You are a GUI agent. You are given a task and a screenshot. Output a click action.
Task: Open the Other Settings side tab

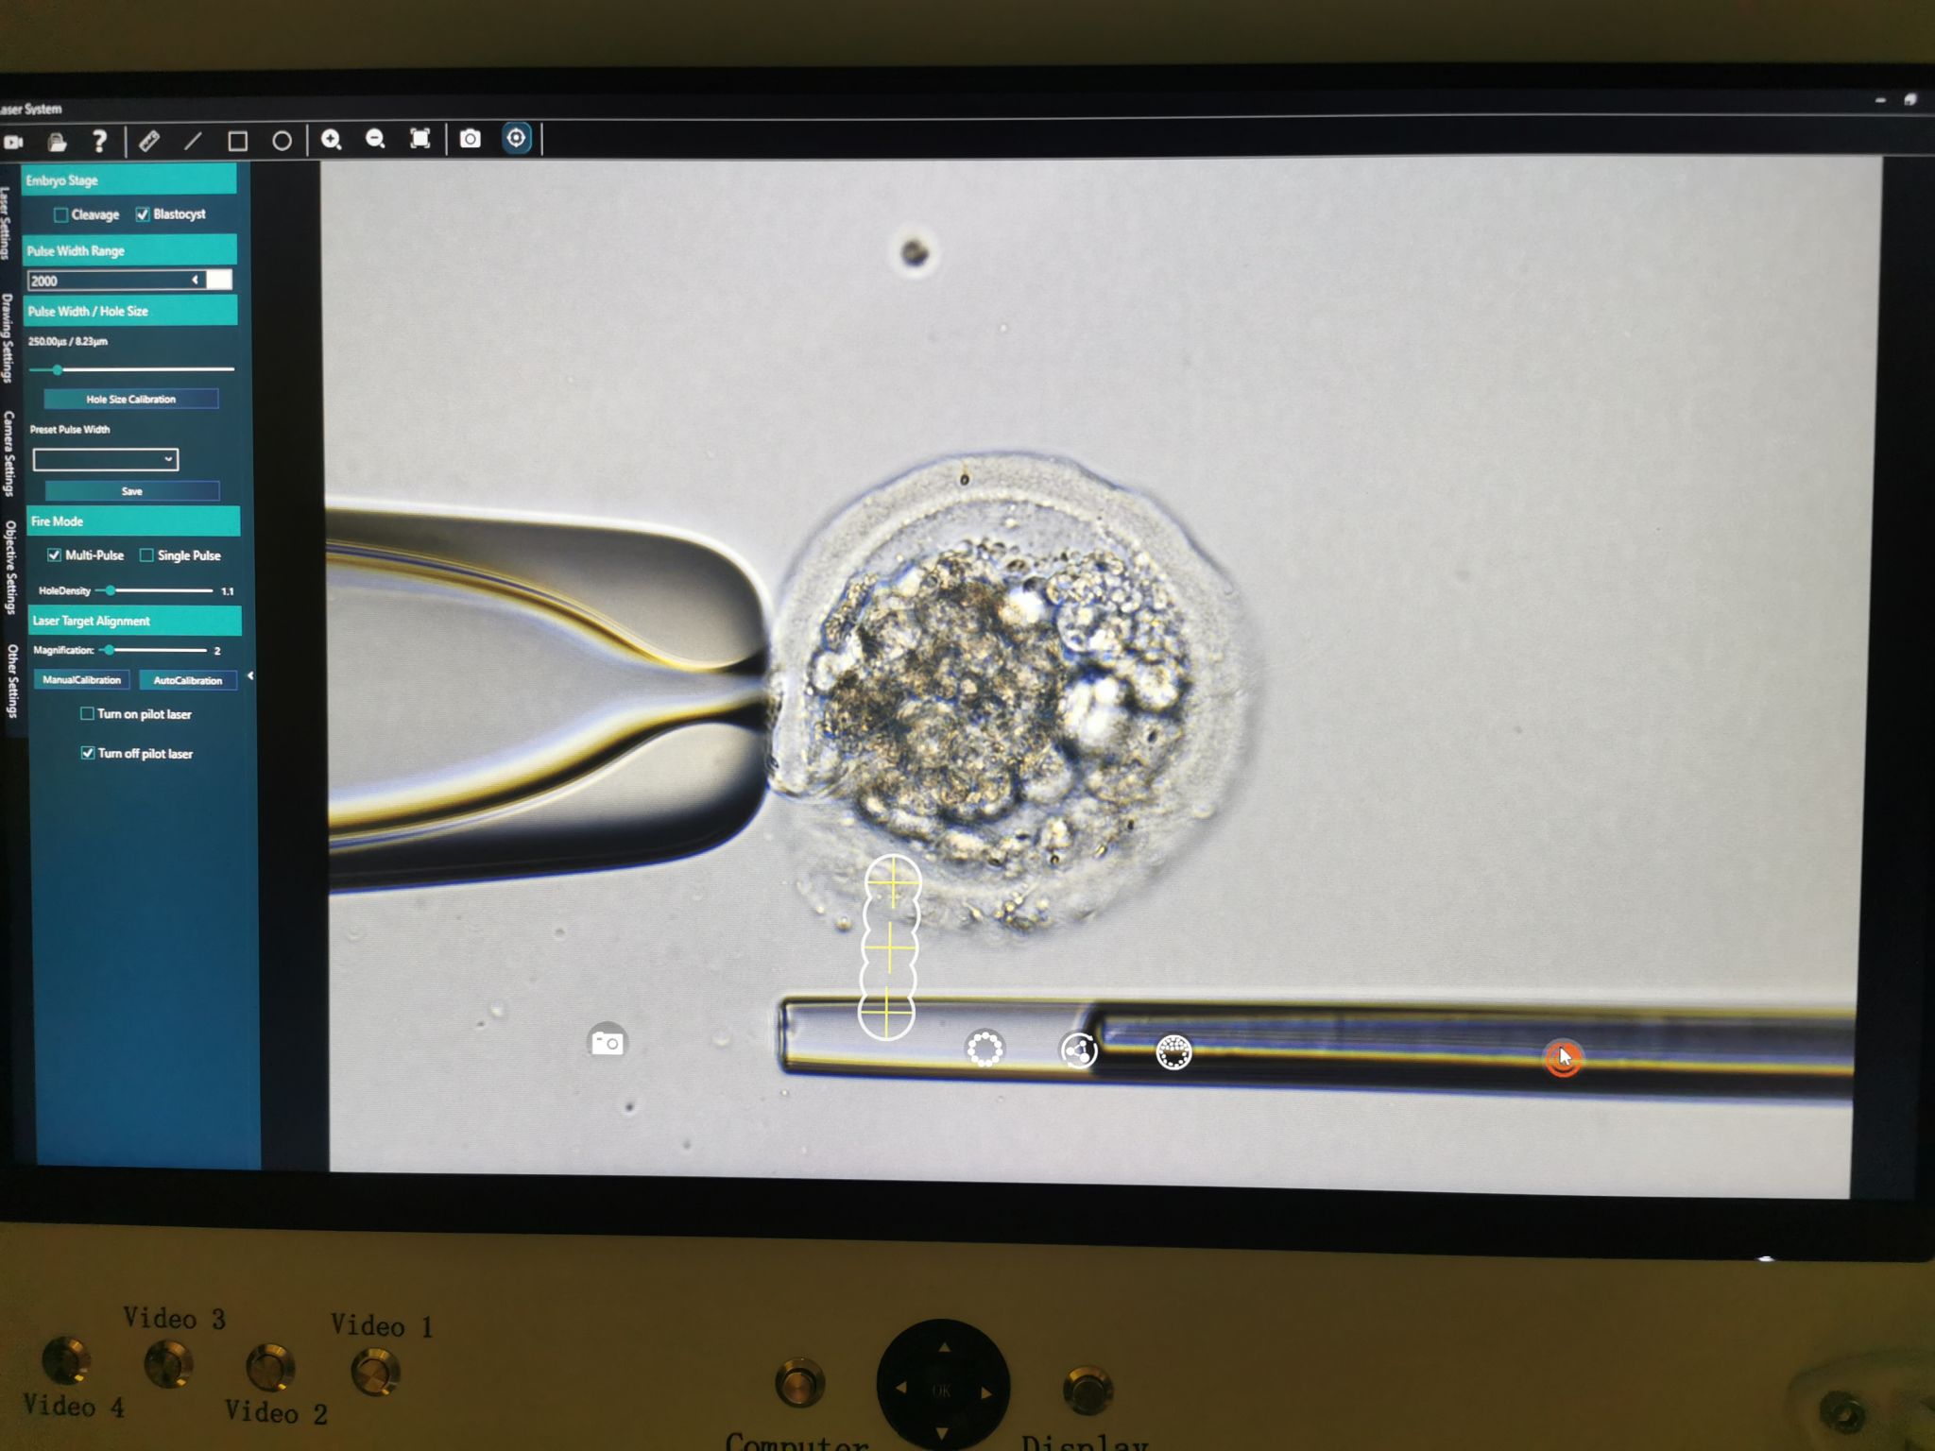[x=13, y=681]
